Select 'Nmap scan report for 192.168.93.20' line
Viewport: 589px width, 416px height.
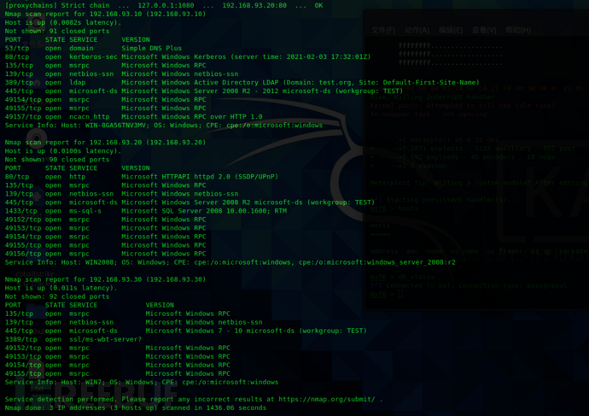[105, 143]
